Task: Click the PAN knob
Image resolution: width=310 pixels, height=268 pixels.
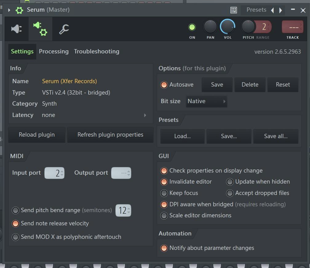Action: coord(210,27)
